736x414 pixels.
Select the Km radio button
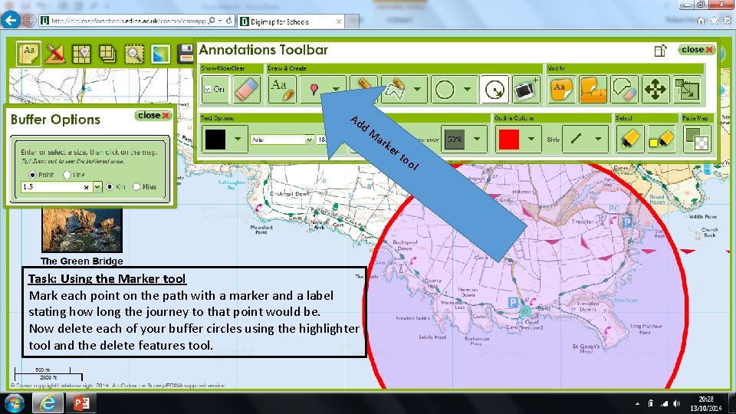(x=110, y=186)
